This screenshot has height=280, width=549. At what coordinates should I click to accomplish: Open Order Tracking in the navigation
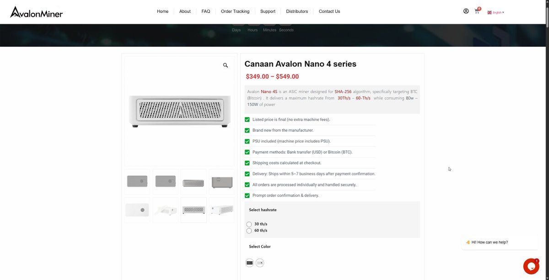click(235, 11)
